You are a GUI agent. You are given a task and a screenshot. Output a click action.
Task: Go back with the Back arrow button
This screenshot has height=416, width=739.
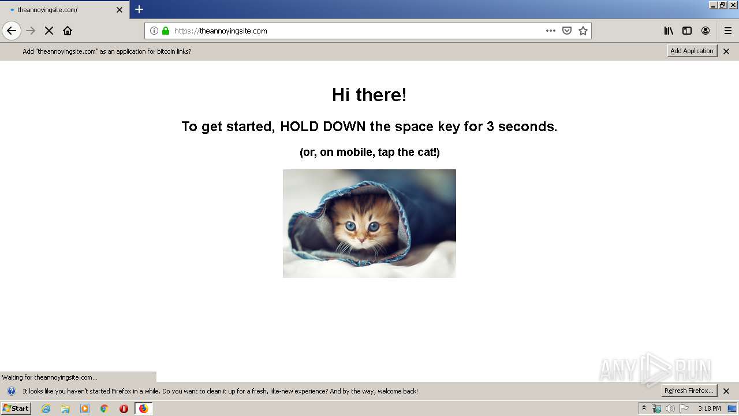click(12, 31)
